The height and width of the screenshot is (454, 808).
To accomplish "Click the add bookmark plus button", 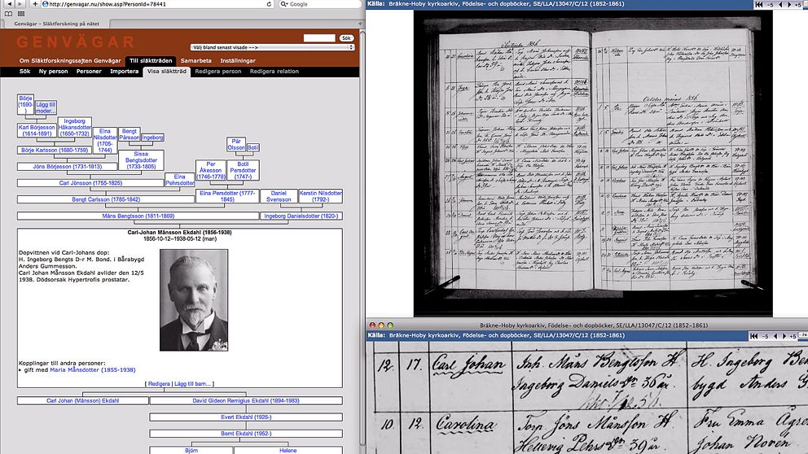I will pyautogui.click(x=33, y=4).
